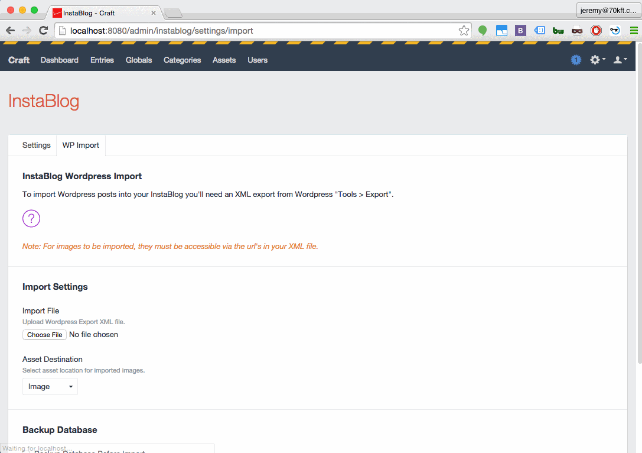The height and width of the screenshot is (453, 642).
Task: Open the settings gear menu
Action: (597, 60)
